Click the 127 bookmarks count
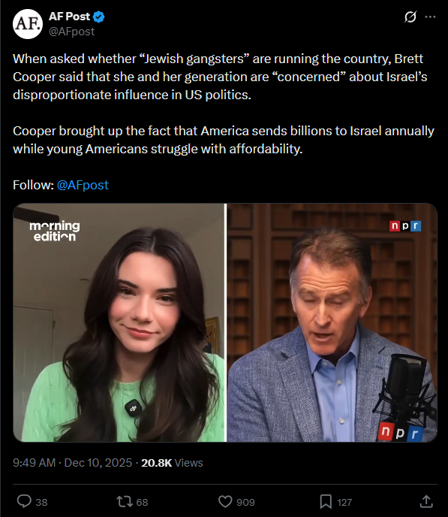The width and height of the screenshot is (448, 517). (x=344, y=502)
